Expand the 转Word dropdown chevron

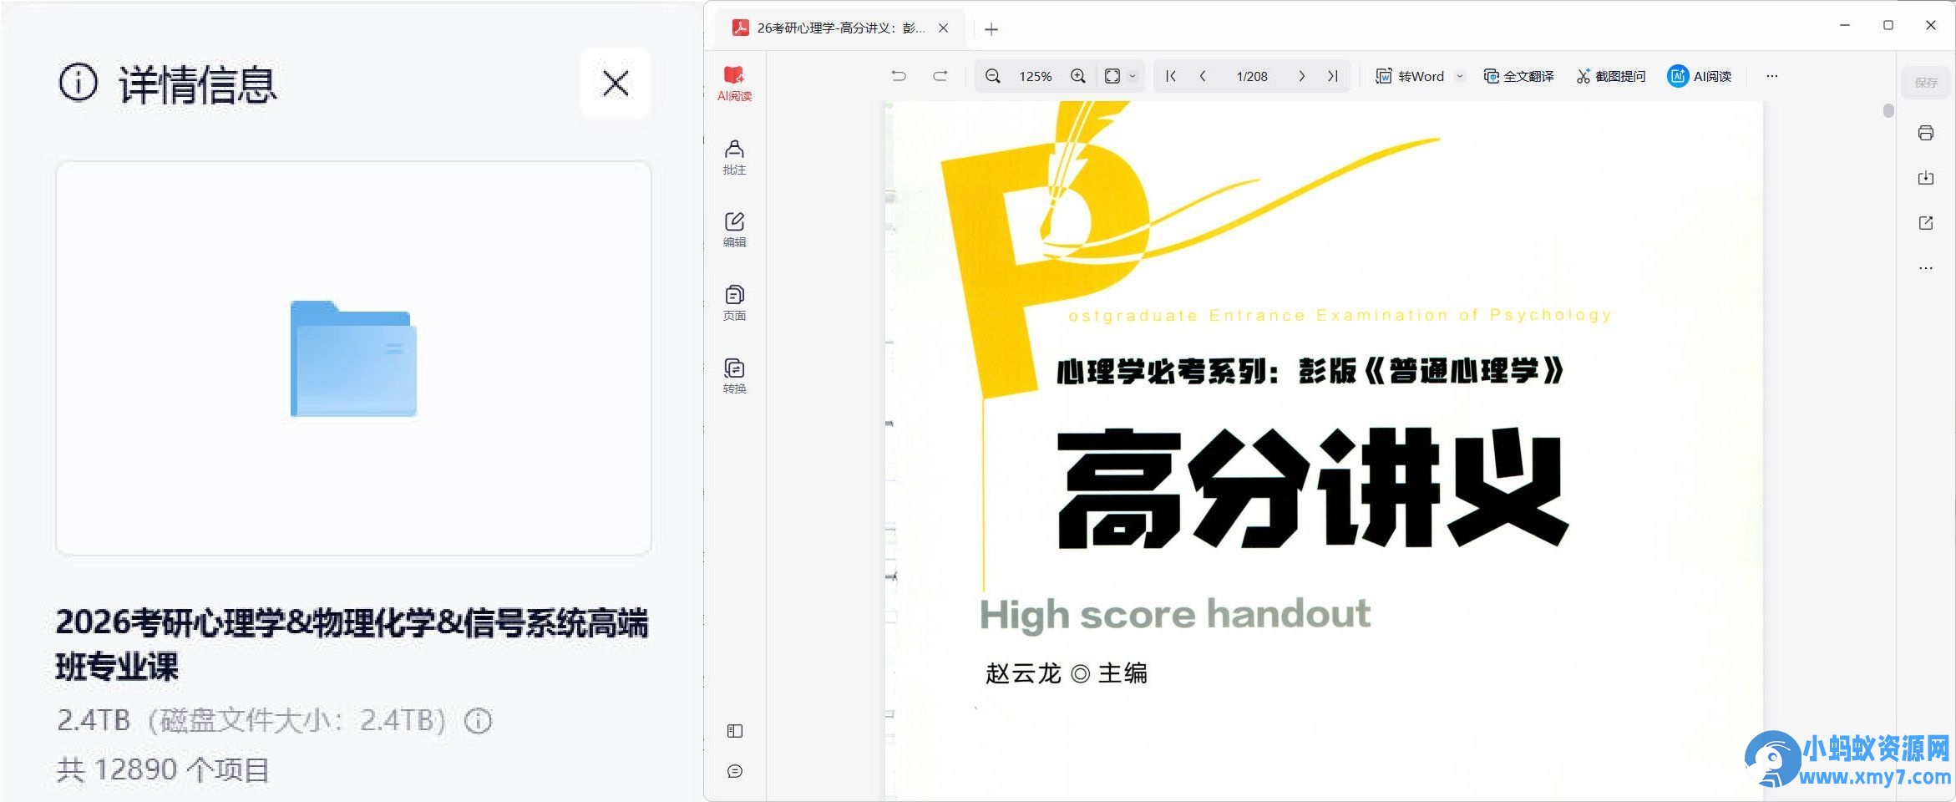coord(1459,76)
